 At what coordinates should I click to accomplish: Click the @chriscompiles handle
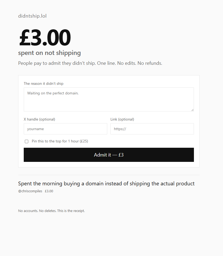(x=30, y=191)
